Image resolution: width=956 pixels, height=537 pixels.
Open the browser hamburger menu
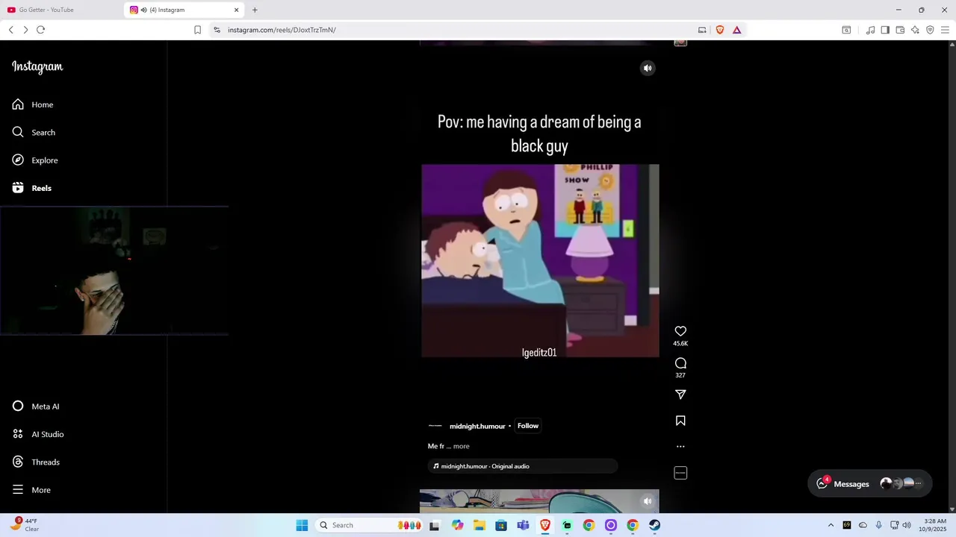(x=945, y=30)
